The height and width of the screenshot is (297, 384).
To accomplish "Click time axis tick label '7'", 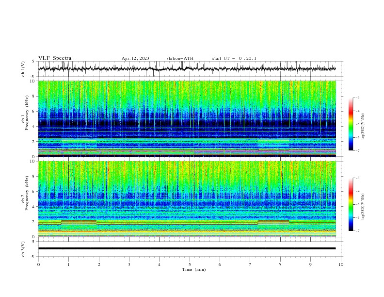I will click(250, 264).
